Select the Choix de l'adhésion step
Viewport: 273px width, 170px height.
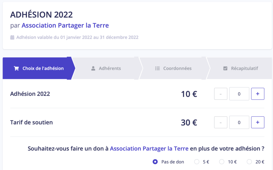coord(39,68)
